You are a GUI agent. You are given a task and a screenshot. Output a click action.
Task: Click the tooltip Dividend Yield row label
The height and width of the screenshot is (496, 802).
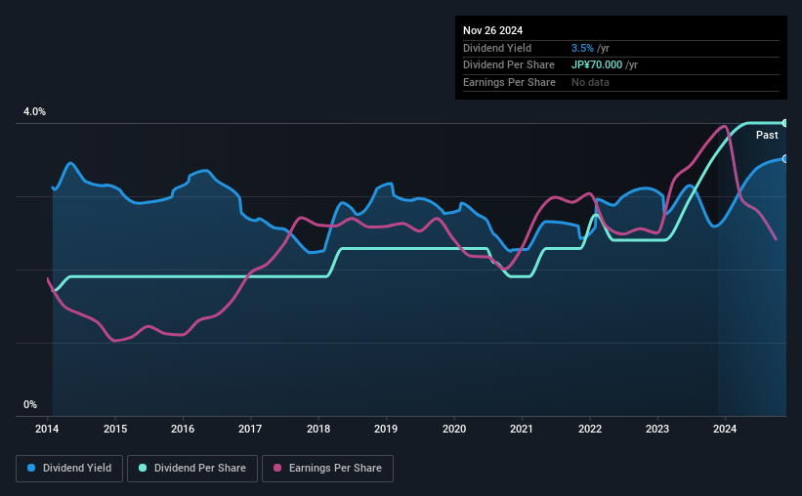click(497, 48)
